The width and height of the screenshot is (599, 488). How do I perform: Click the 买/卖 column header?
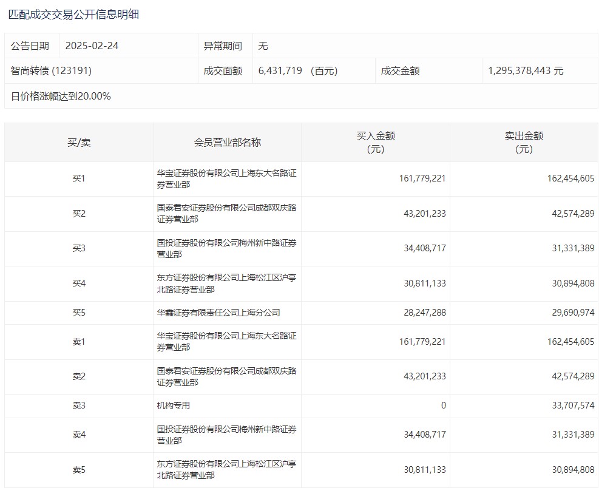(x=79, y=143)
